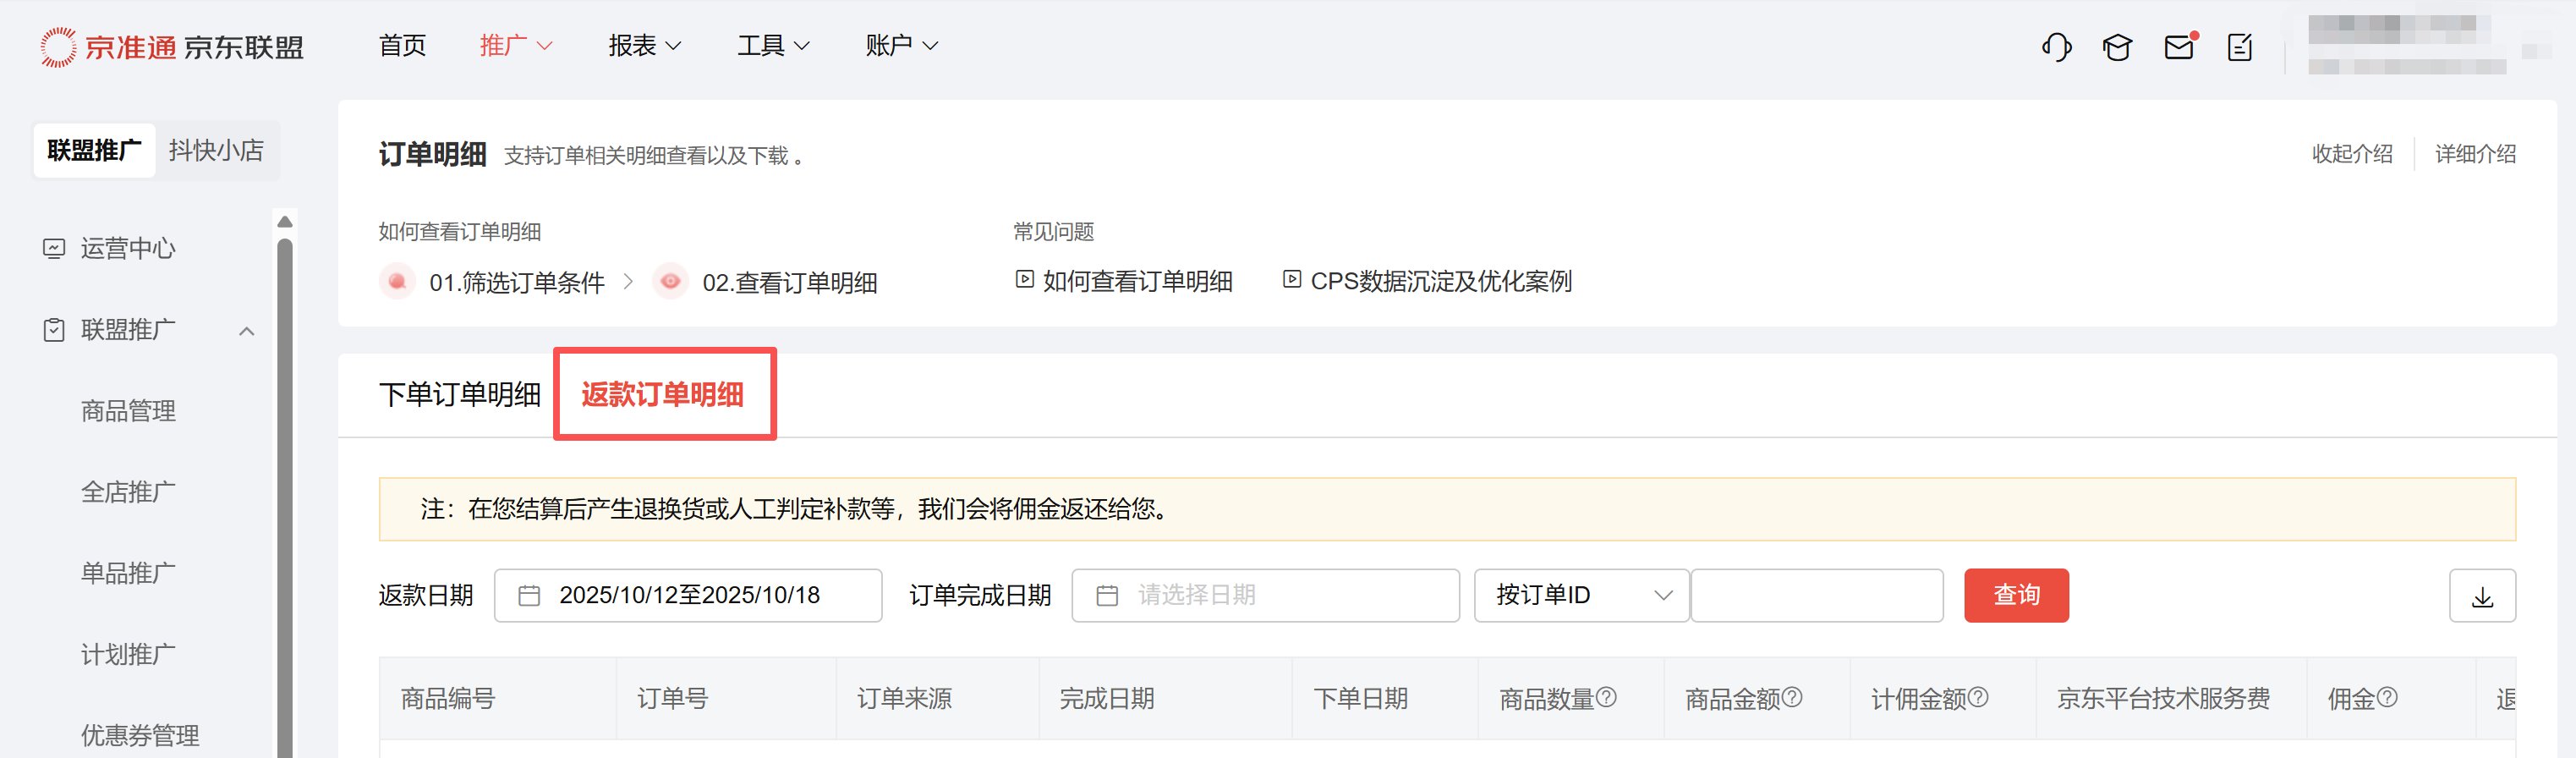Click the 02.查看订单明细 eye step icon

670,281
